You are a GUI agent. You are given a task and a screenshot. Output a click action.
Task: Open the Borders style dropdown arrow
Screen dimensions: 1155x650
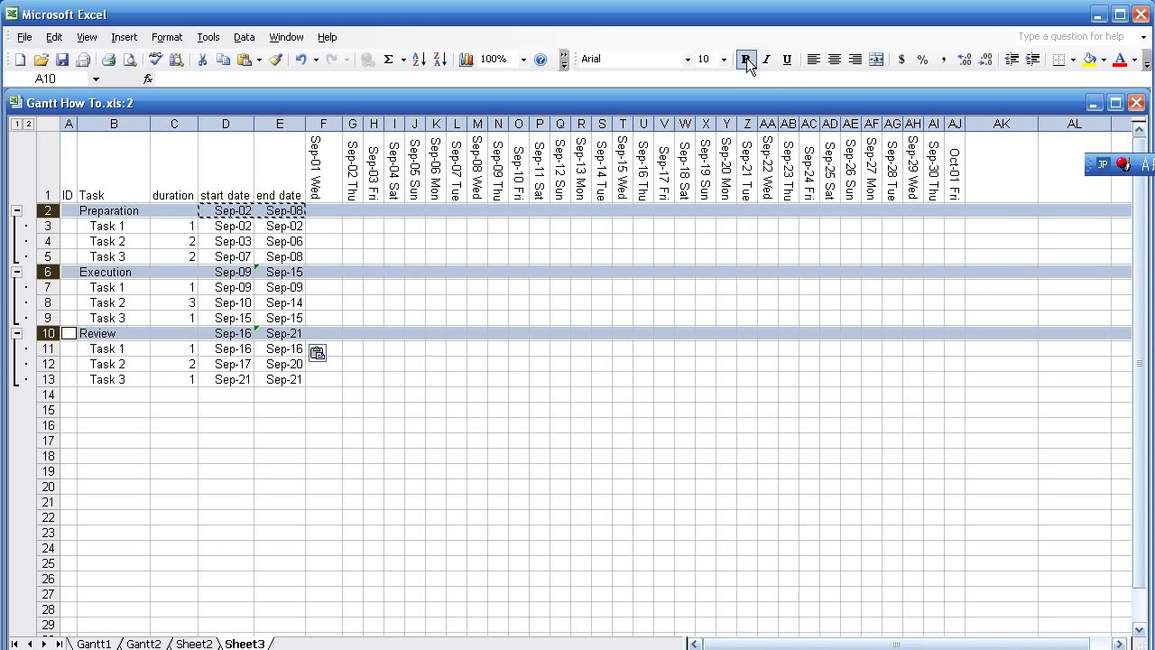pyautogui.click(x=1073, y=60)
